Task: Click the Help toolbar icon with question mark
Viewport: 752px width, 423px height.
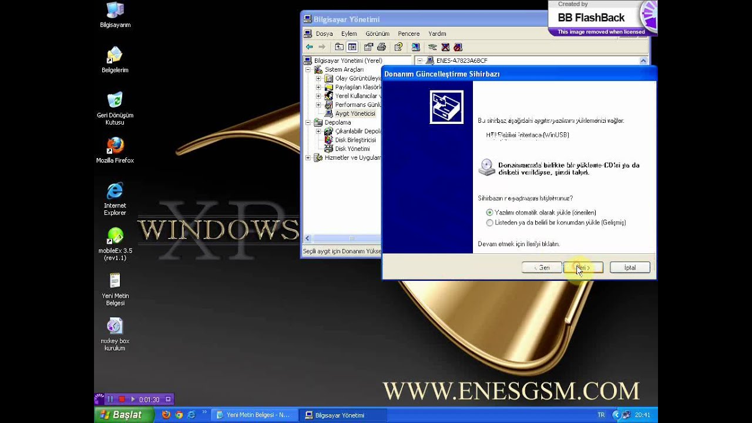Action: click(x=398, y=47)
